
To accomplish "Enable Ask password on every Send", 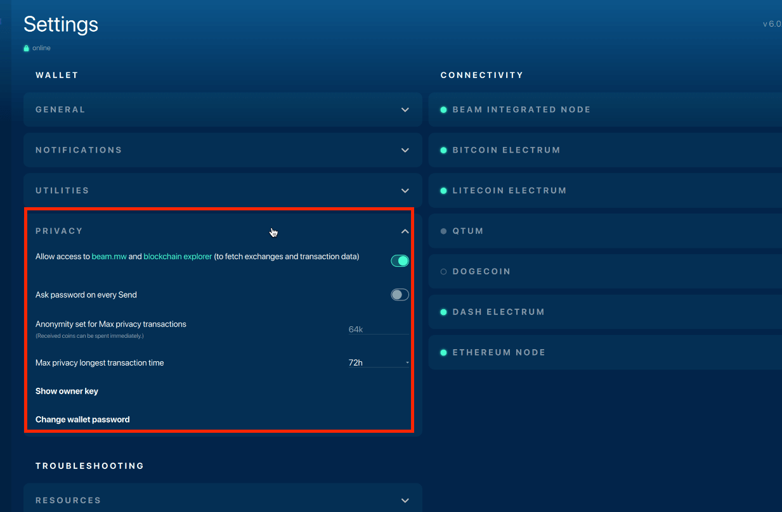I will 400,295.
